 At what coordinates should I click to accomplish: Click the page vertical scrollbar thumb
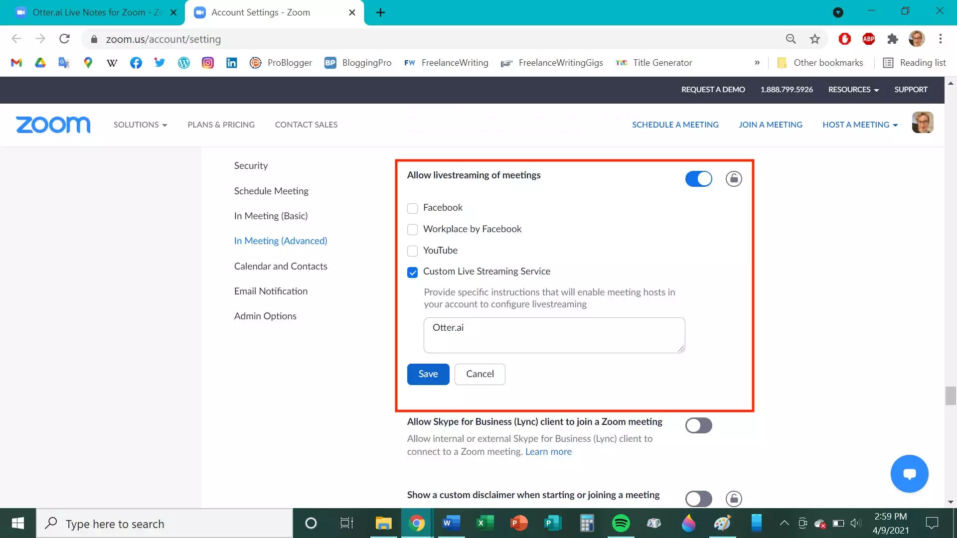pos(951,396)
